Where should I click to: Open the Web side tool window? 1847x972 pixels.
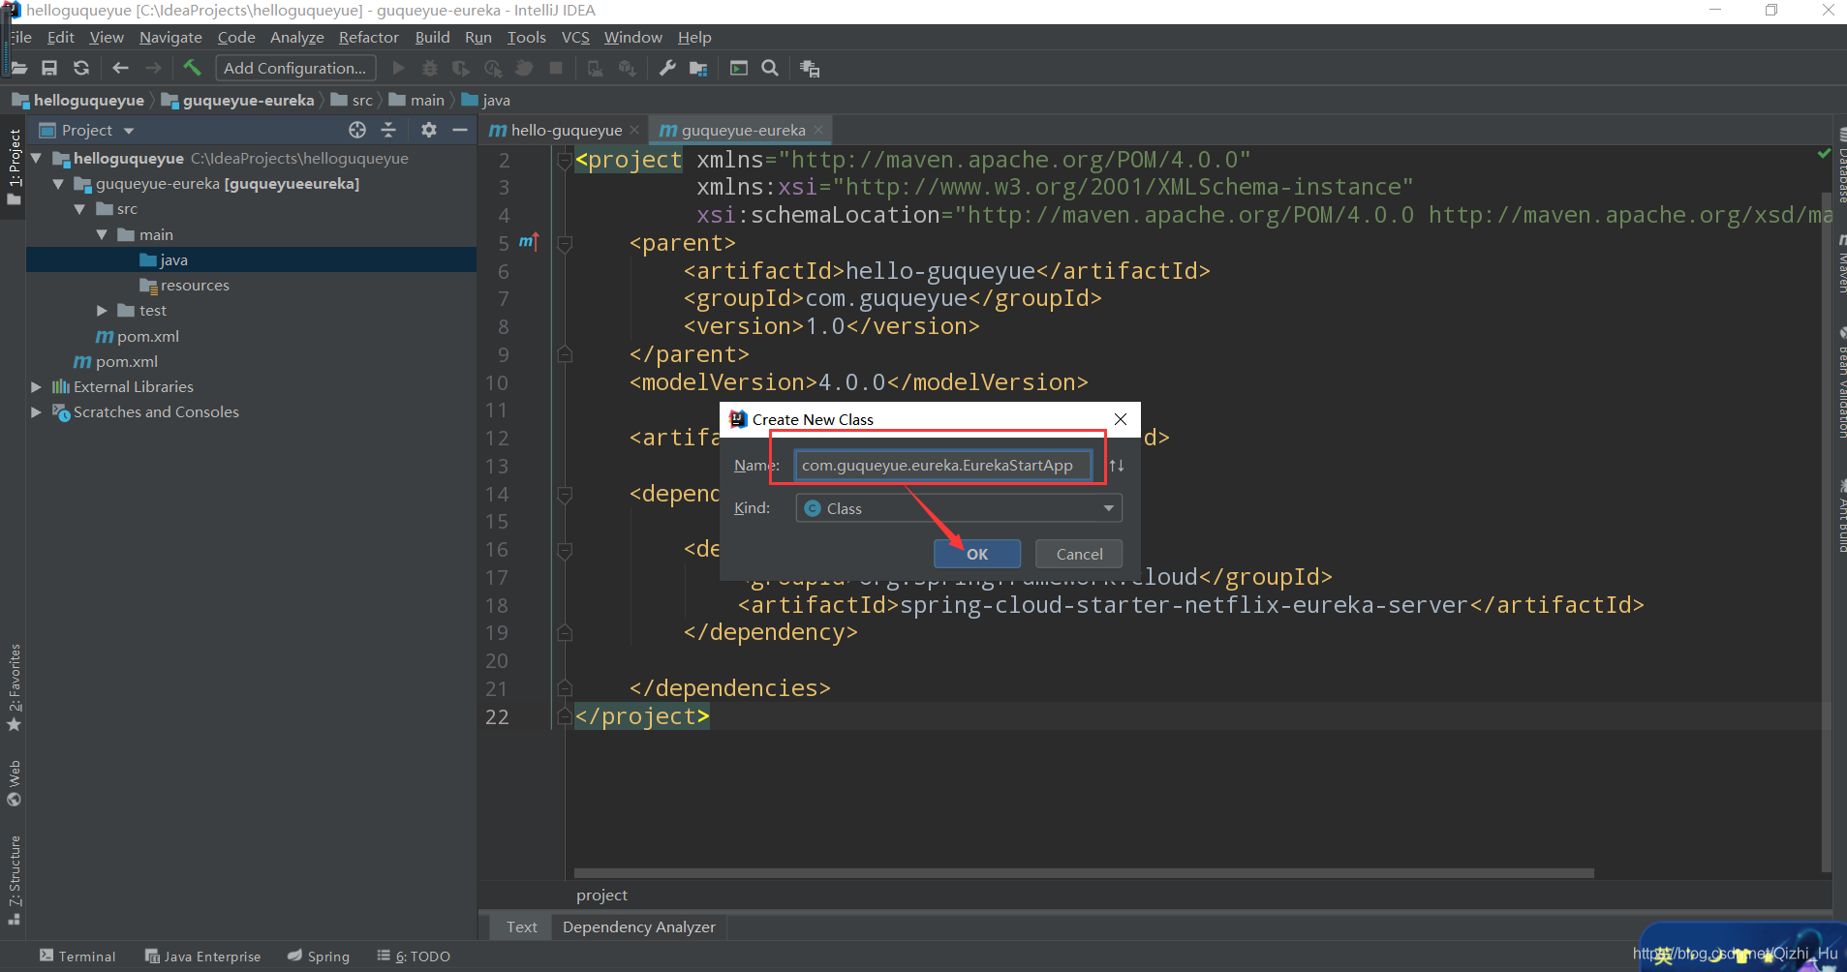(x=14, y=783)
